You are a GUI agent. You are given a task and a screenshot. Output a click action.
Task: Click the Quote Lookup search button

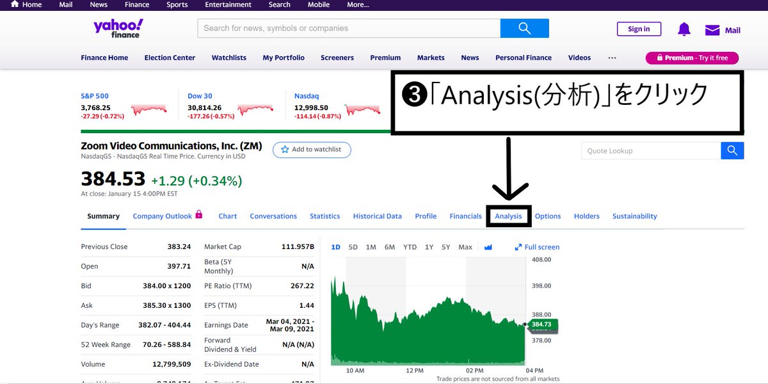(x=732, y=150)
